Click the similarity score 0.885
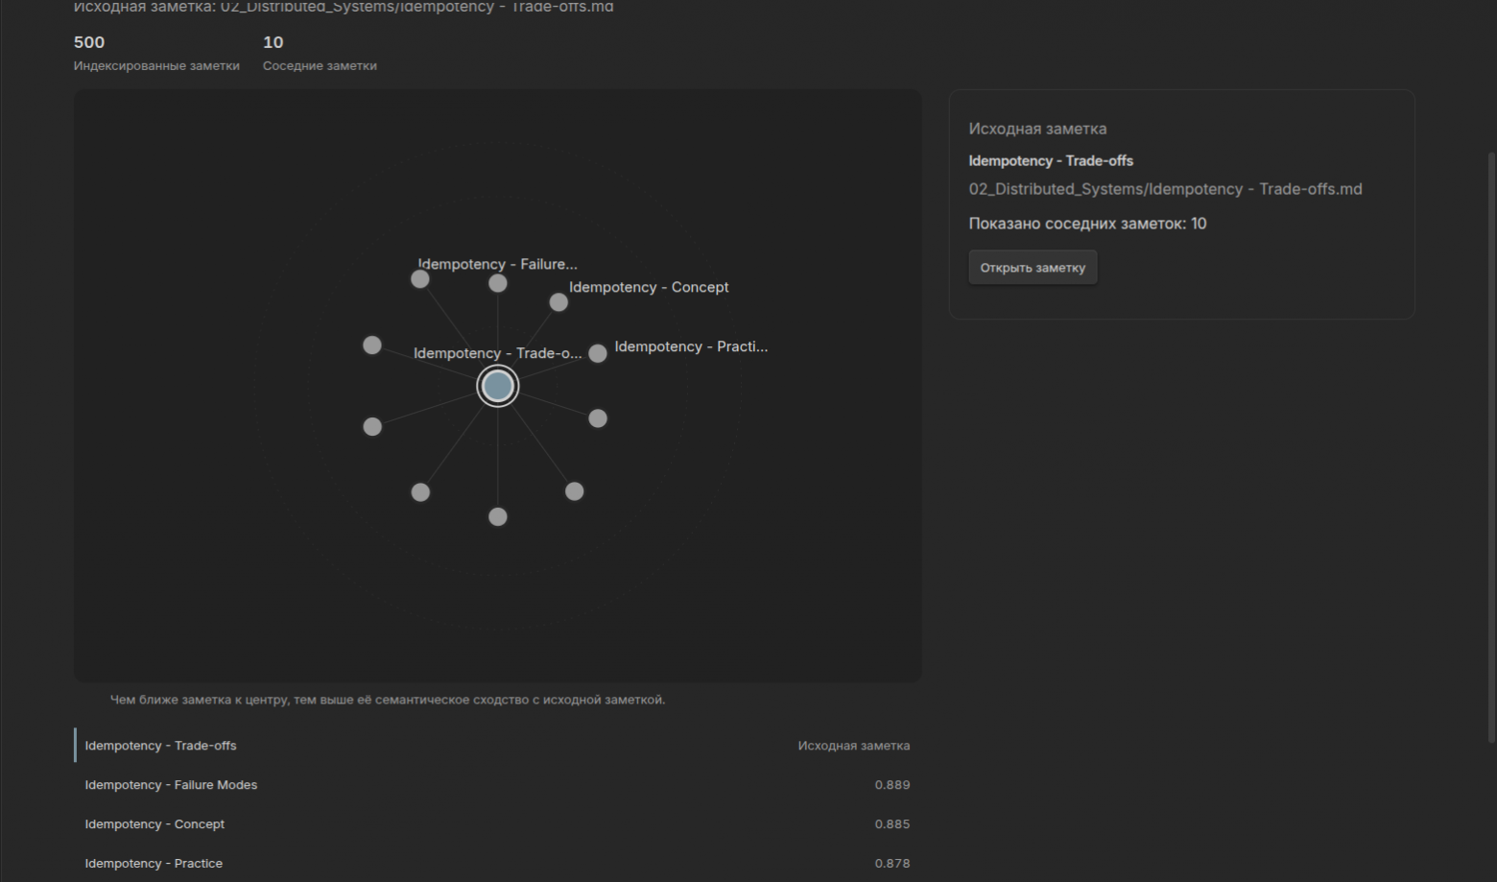Image resolution: width=1497 pixels, height=882 pixels. point(892,824)
